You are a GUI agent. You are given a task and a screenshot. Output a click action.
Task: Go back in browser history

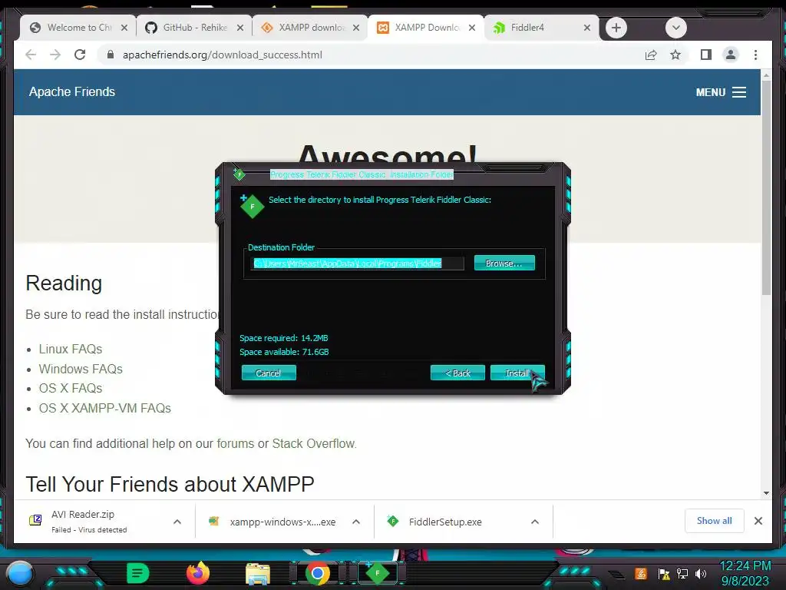(x=31, y=55)
